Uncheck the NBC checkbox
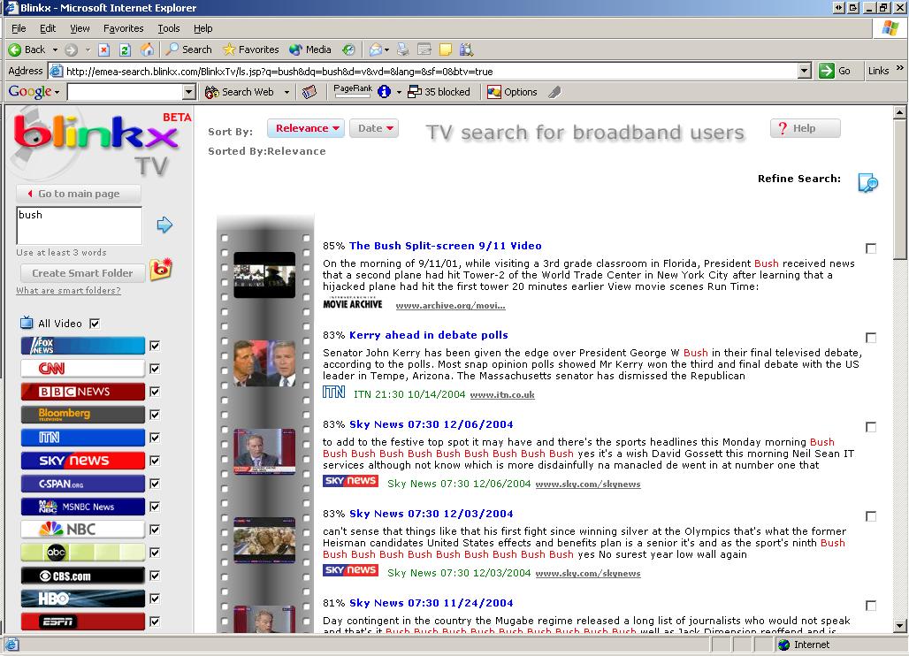 tap(155, 530)
